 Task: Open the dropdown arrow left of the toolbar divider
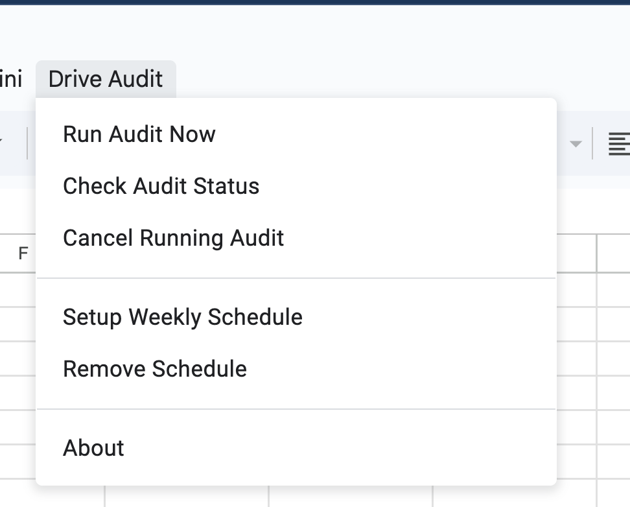576,144
